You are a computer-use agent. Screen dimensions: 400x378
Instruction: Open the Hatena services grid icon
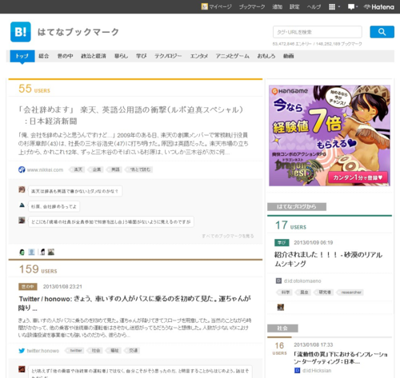[x=332, y=7]
